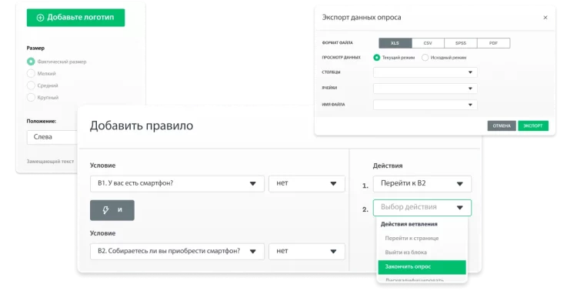Open the нет answer dropdown for question В2

(307, 251)
